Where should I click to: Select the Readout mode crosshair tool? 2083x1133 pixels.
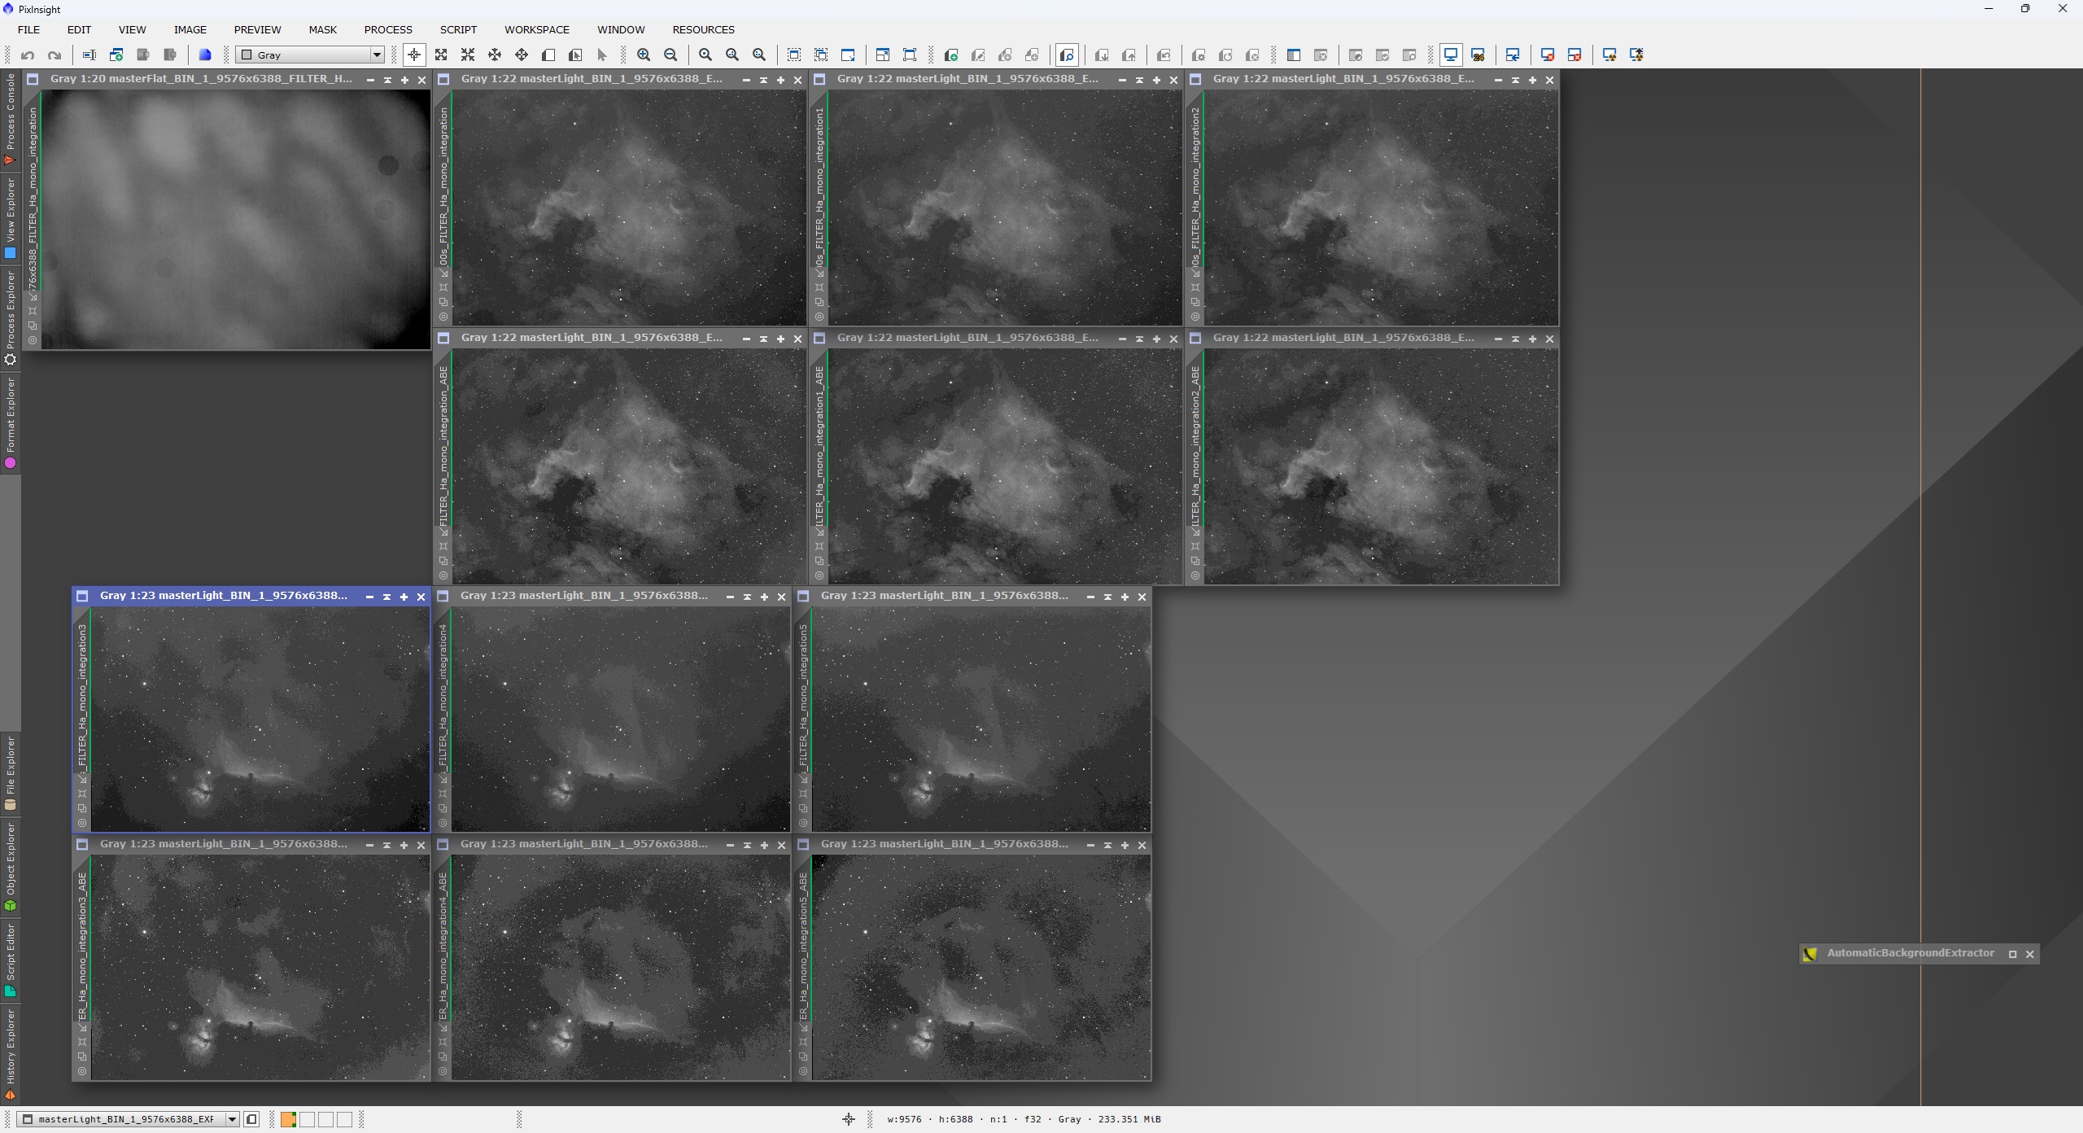pos(414,55)
